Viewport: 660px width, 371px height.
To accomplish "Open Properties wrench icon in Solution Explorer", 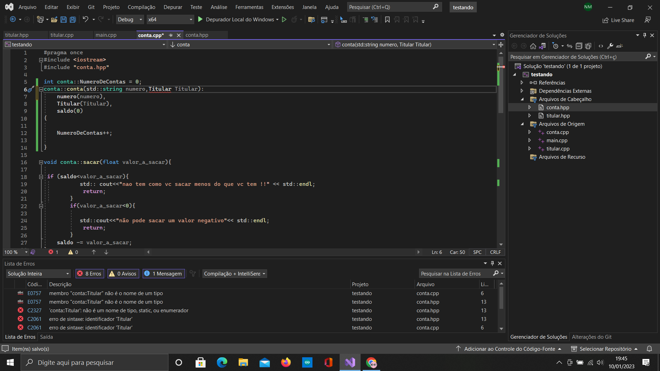I will tap(610, 46).
